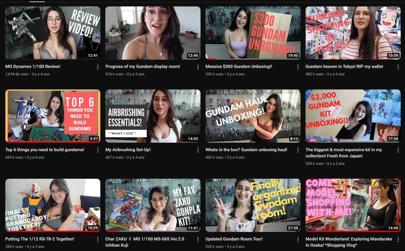Open more actions for Gundam unboxing haul video
The width and height of the screenshot is (405, 251).
298,151
